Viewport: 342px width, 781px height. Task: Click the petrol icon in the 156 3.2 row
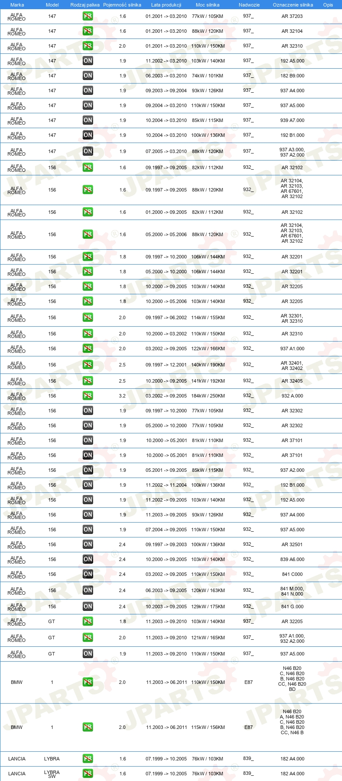[x=87, y=396]
